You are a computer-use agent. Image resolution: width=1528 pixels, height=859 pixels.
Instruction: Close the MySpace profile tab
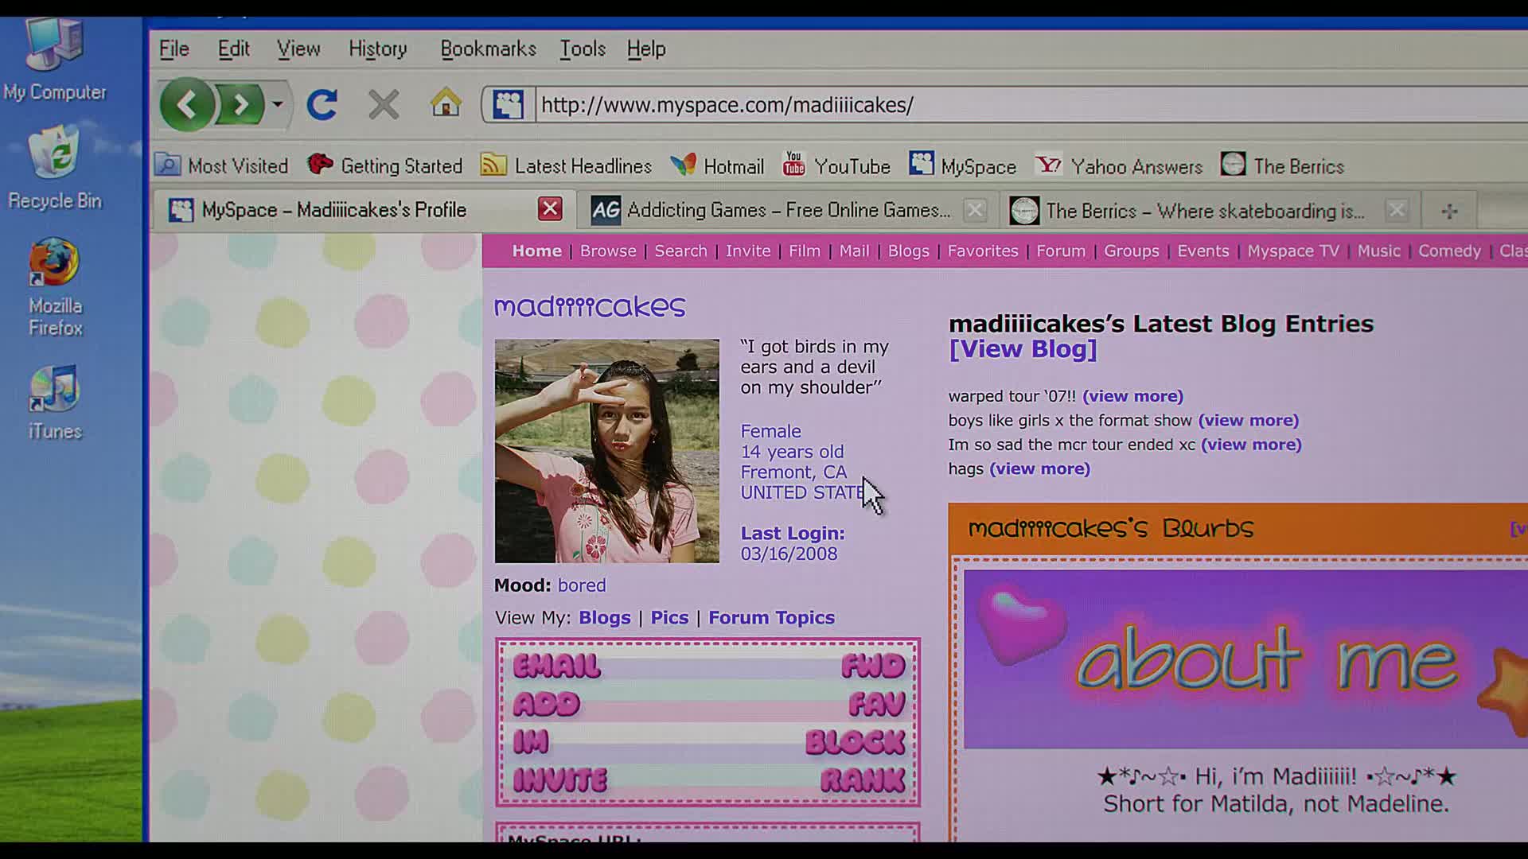click(550, 209)
